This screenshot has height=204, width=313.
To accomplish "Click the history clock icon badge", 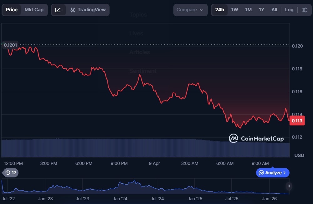I will click(x=10, y=172).
